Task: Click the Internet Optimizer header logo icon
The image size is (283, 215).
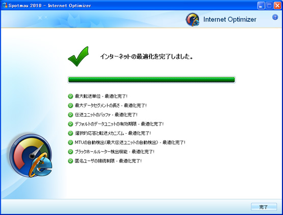Action: pos(193,19)
